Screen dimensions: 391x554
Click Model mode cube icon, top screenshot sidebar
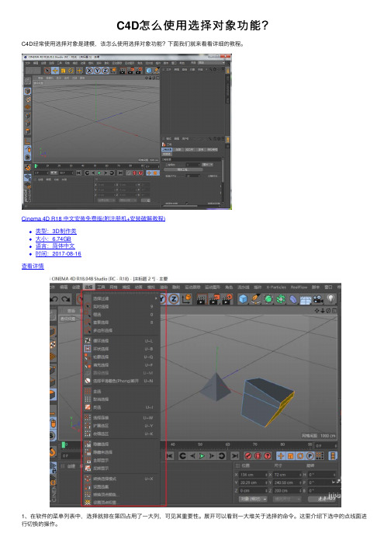click(x=27, y=91)
